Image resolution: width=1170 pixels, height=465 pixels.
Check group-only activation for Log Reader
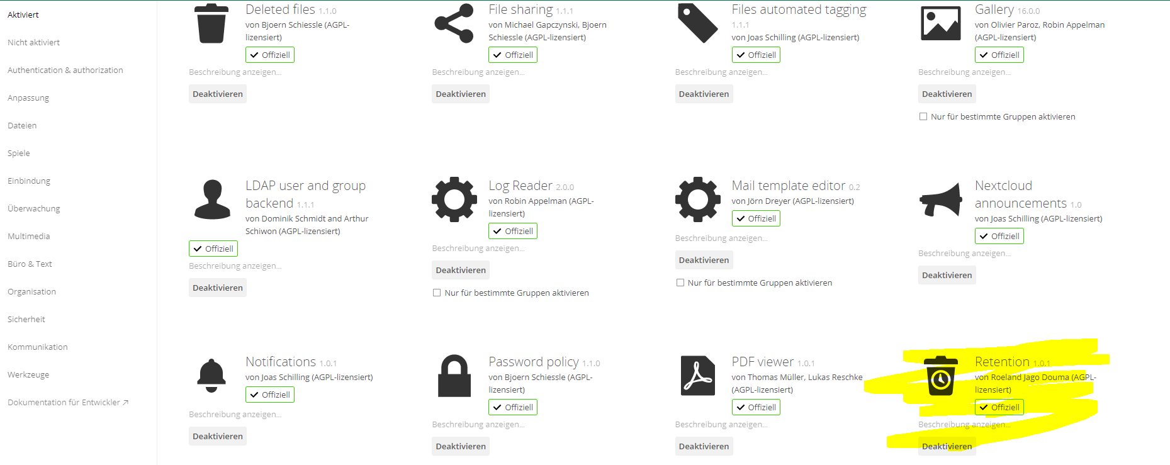point(437,293)
